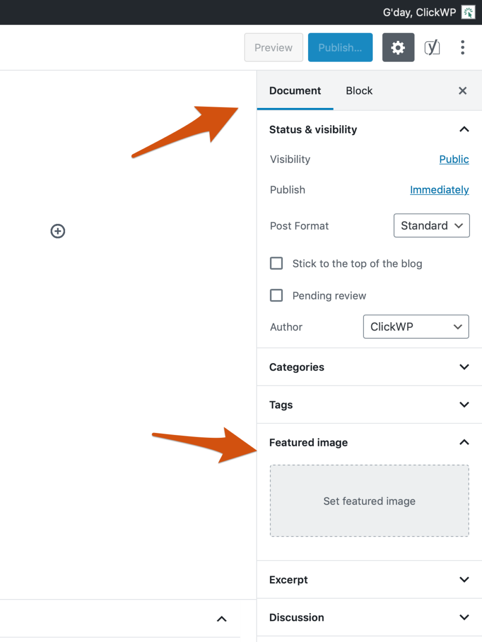482x642 pixels.
Task: Click the Public visibility link
Action: click(454, 159)
